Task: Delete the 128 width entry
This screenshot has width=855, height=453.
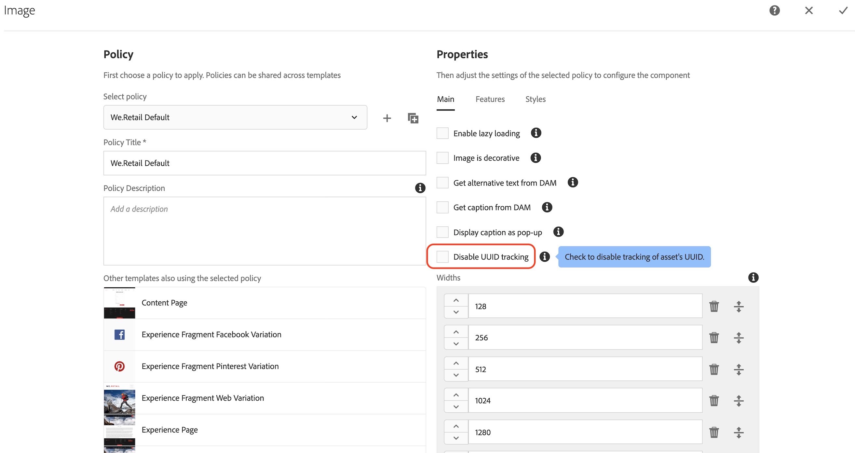Action: 714,306
